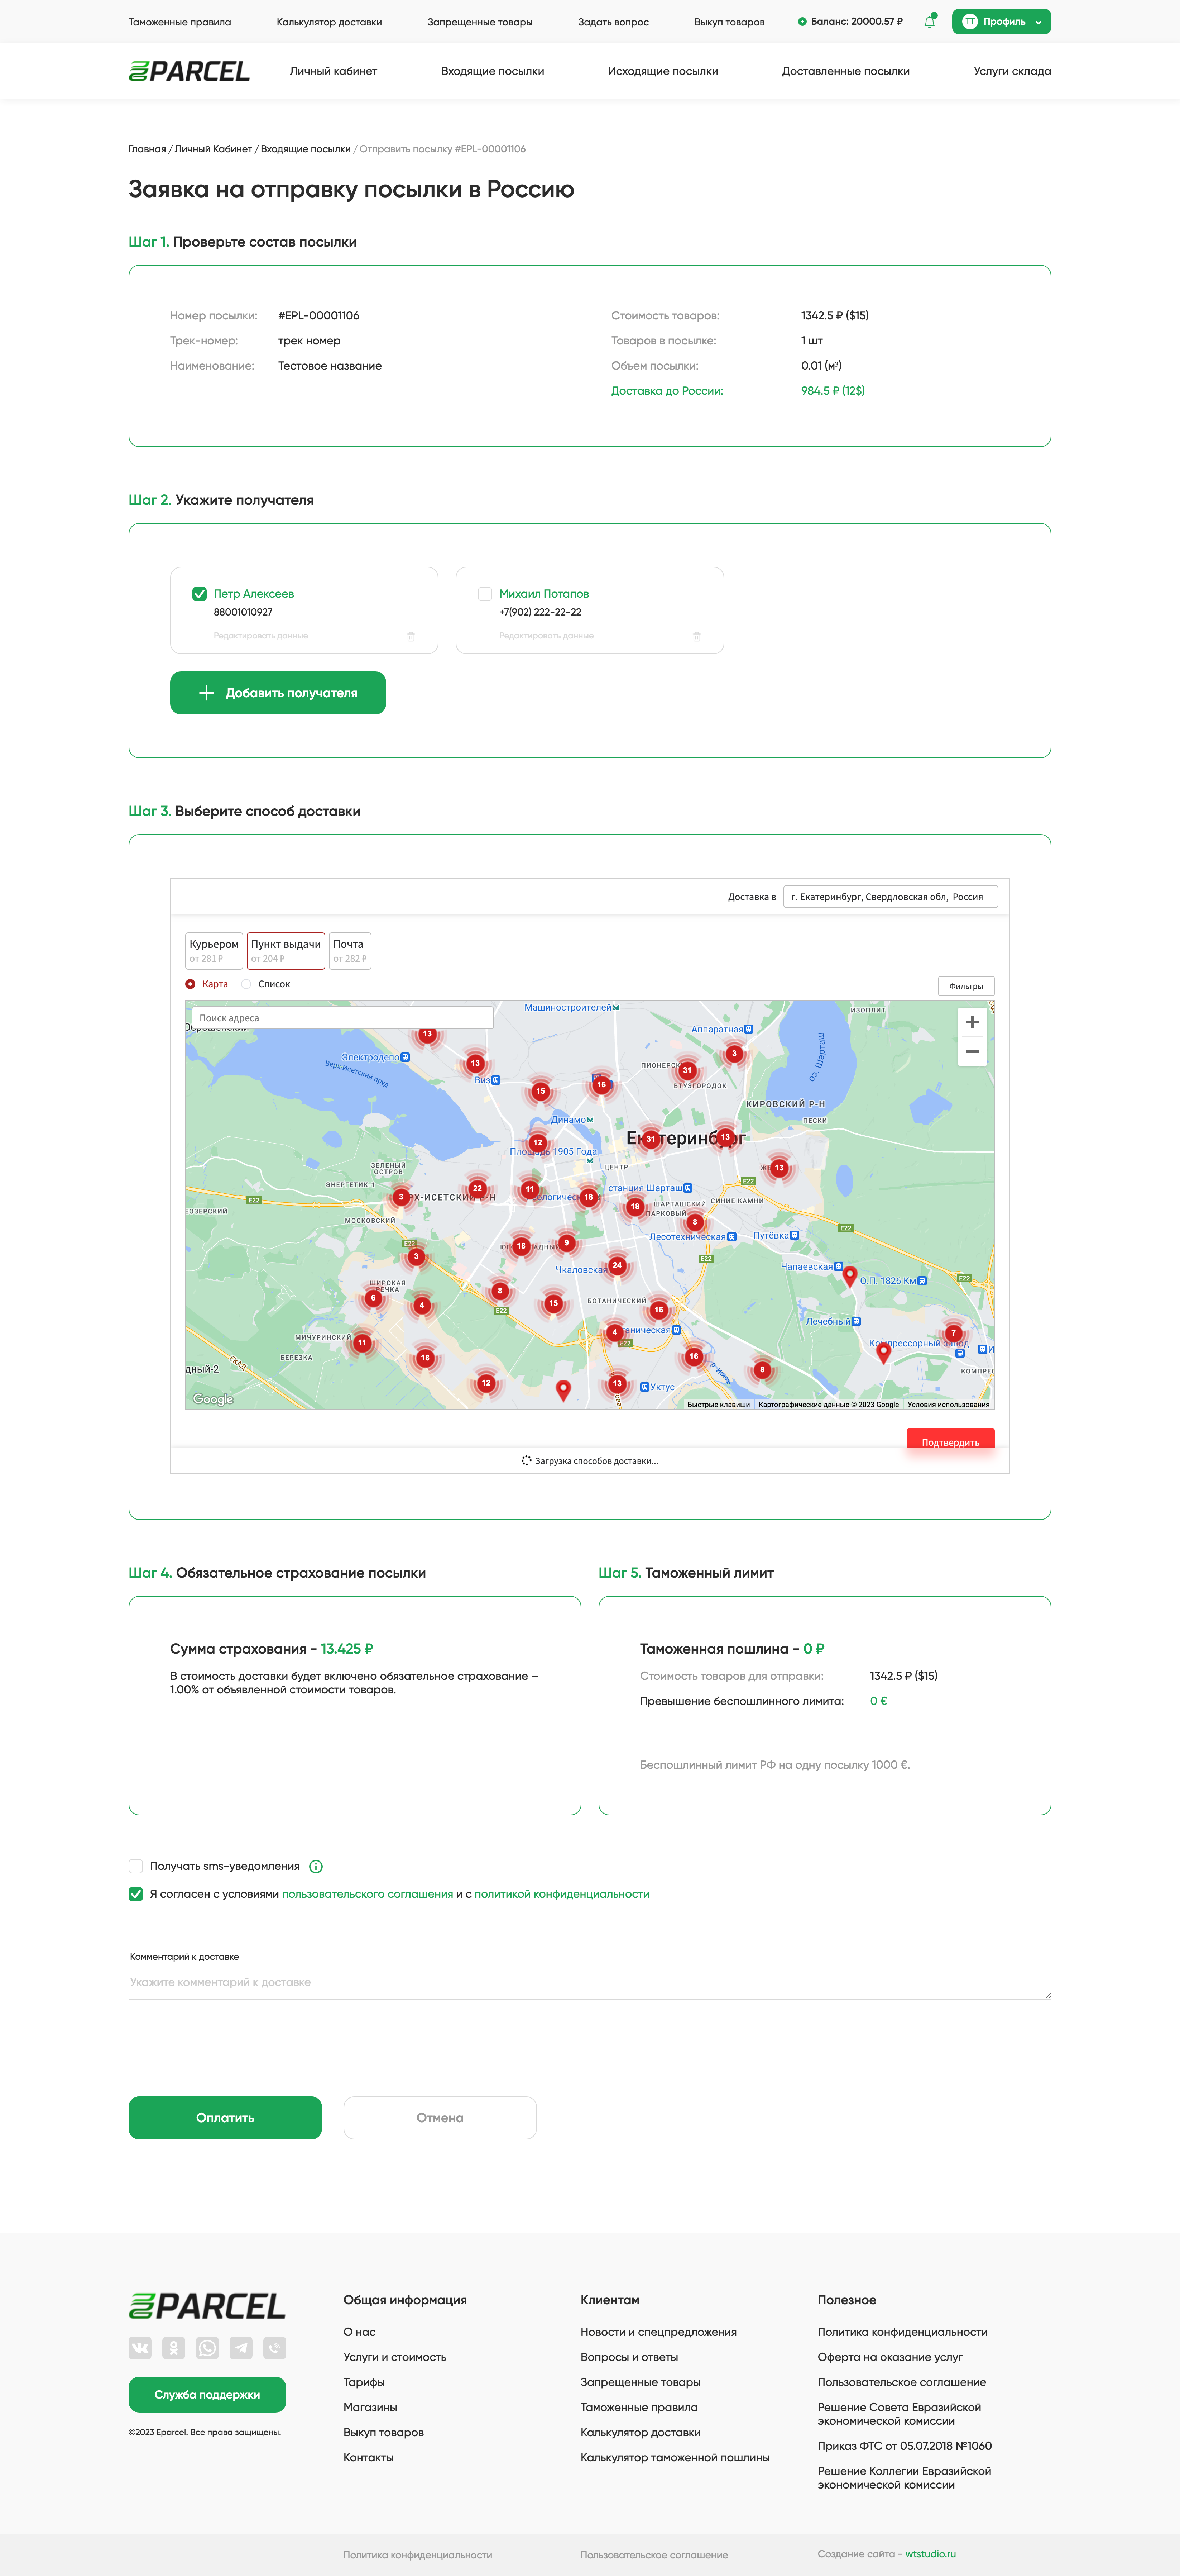Open Калькулятор доставки in top bar
The image size is (1180, 2576).
pyautogui.click(x=329, y=22)
